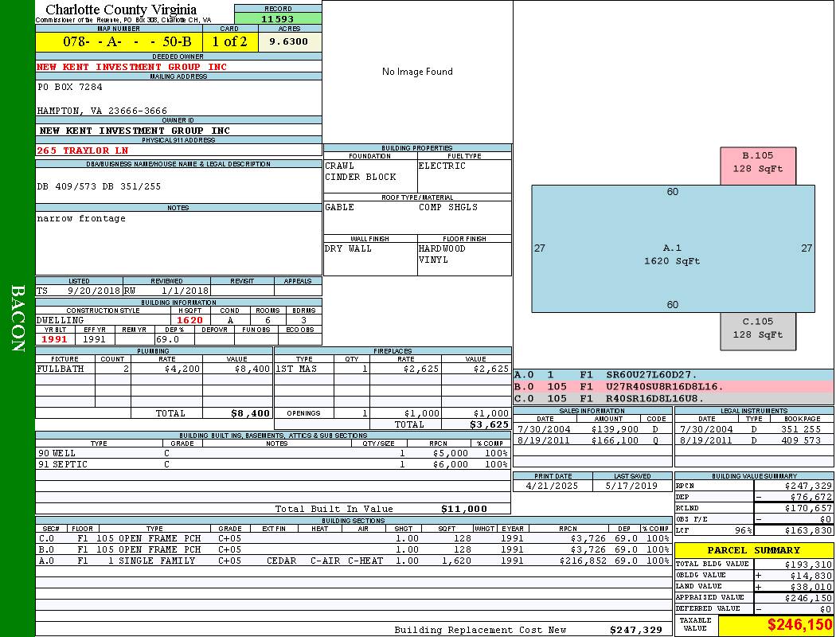Select roof material COMP SHGLS

[448, 207]
